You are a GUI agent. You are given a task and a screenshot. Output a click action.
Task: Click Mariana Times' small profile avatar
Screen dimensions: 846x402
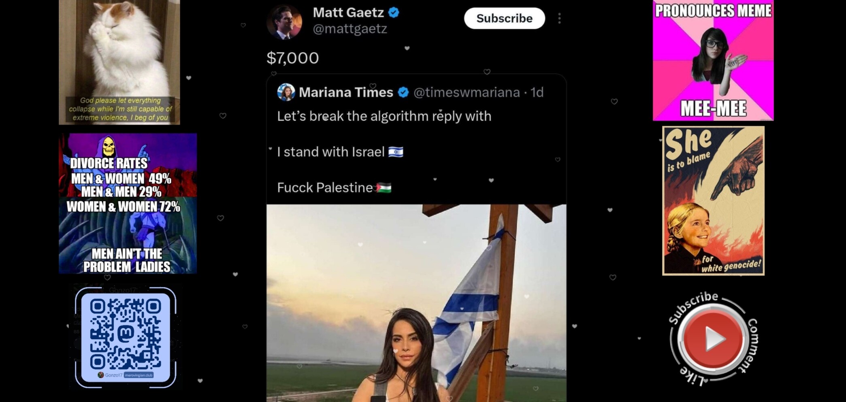(x=286, y=92)
